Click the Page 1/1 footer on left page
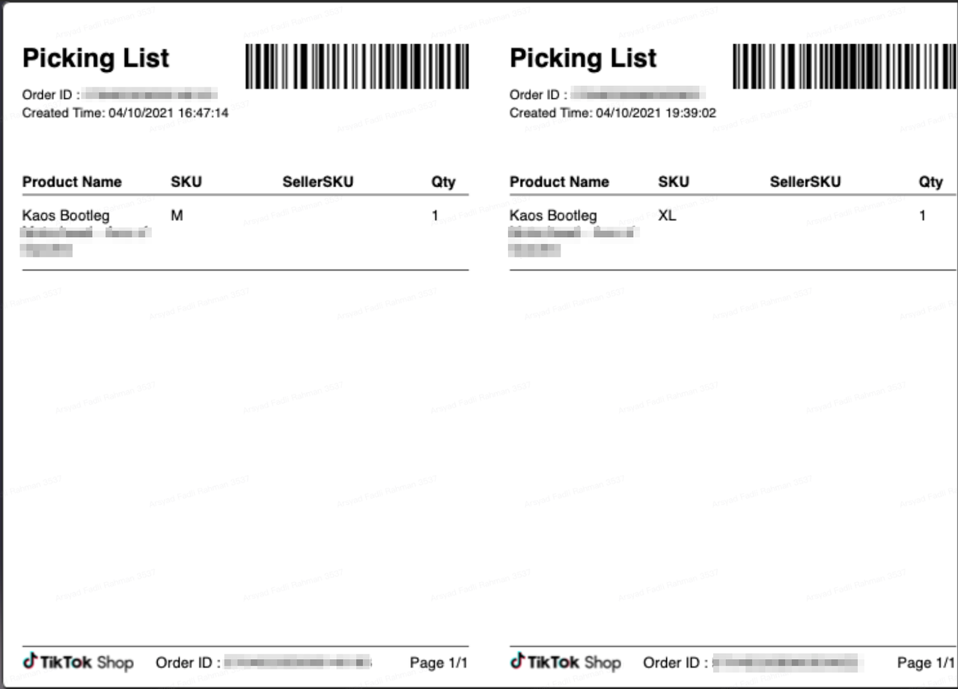 click(x=439, y=662)
